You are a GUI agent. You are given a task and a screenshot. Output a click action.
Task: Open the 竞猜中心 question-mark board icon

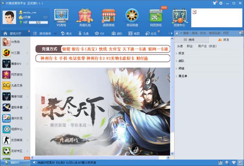point(180,16)
